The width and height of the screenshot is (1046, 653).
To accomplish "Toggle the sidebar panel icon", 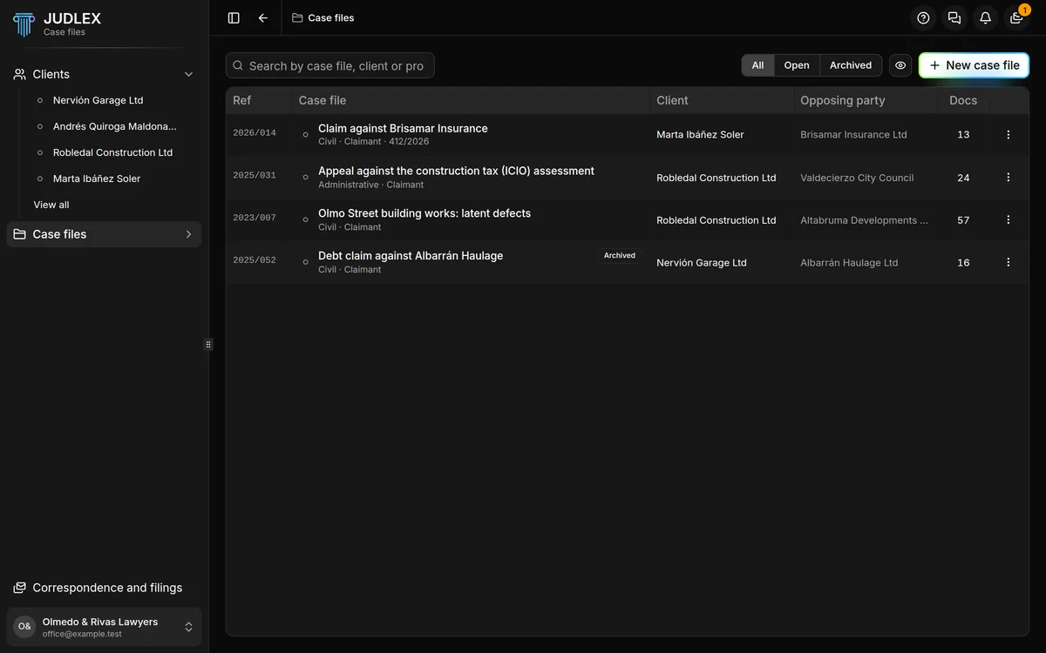I will pyautogui.click(x=234, y=17).
